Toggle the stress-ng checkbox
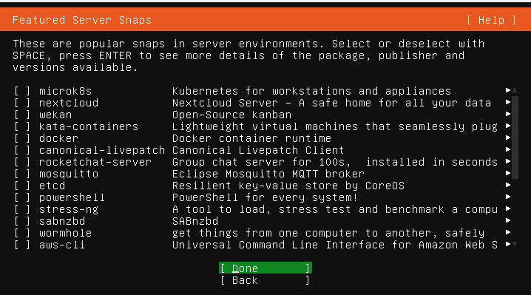The height and width of the screenshot is (295, 531). coord(22,210)
